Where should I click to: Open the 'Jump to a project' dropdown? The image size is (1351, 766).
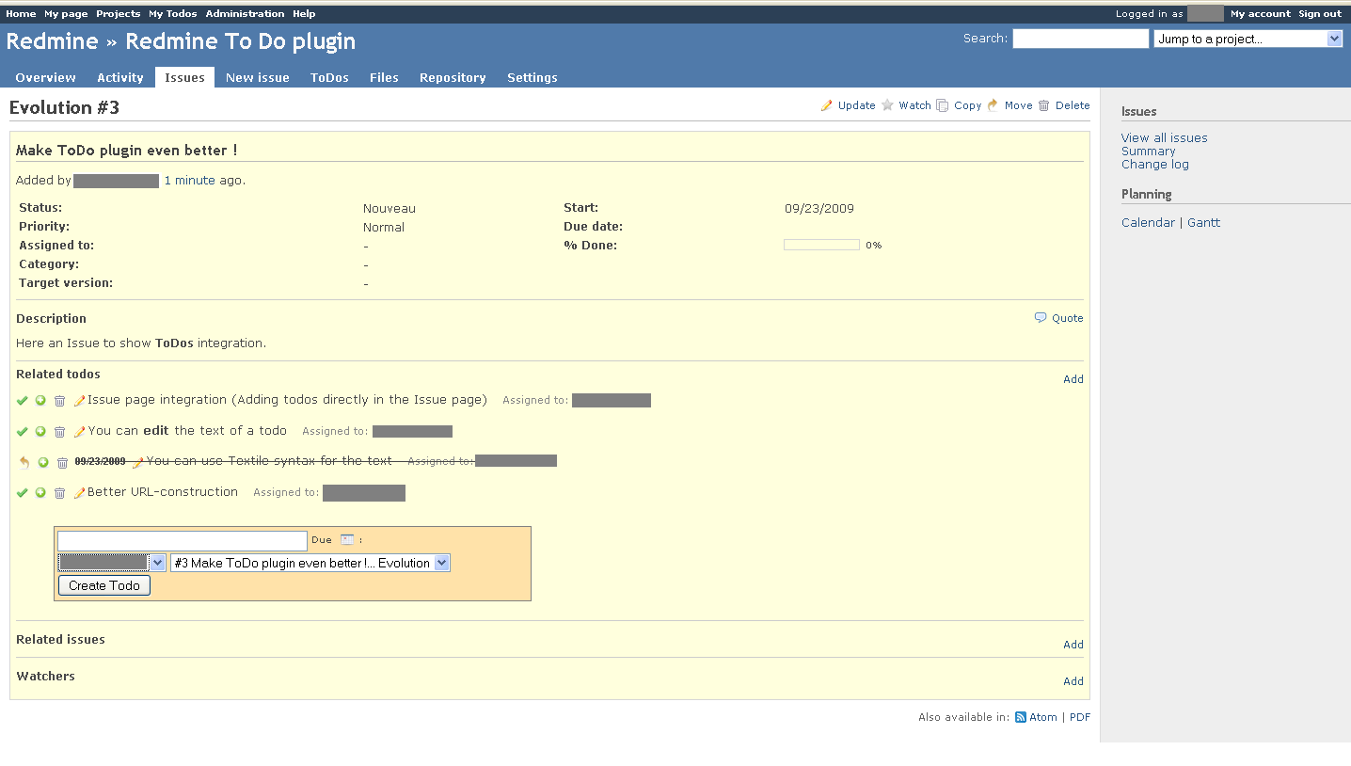coord(1248,39)
